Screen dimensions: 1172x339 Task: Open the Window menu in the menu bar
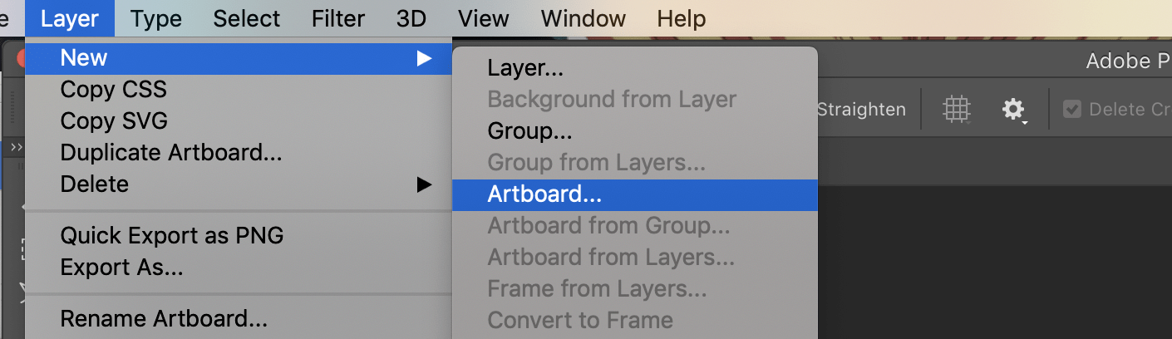coord(584,18)
